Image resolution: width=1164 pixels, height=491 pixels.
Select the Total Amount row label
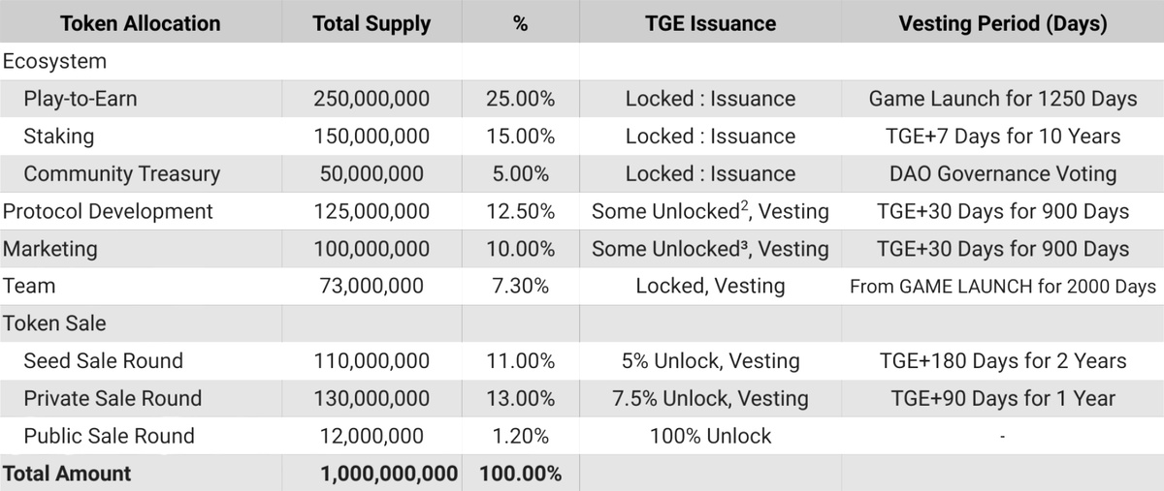tap(67, 474)
